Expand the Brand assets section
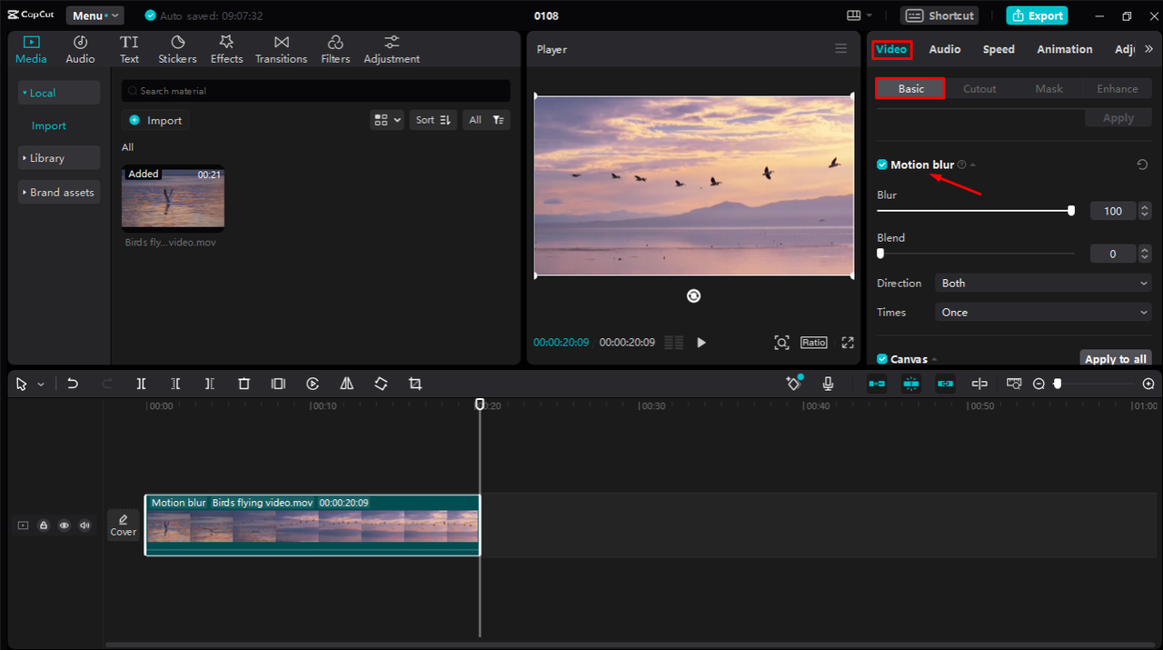The image size is (1163, 650). 59,193
